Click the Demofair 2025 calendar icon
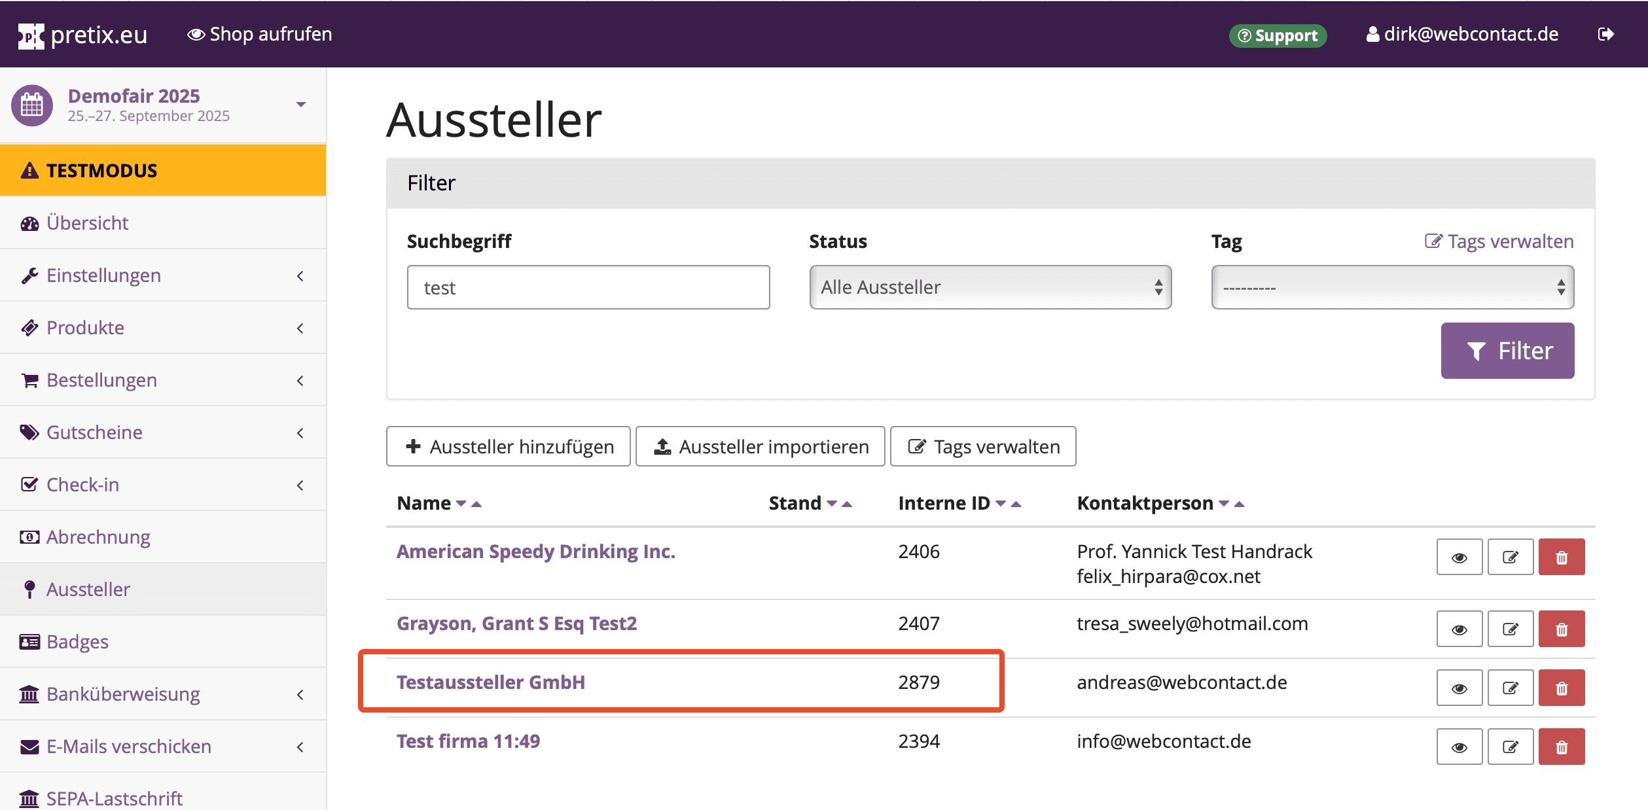Image resolution: width=1648 pixels, height=810 pixels. click(x=32, y=105)
